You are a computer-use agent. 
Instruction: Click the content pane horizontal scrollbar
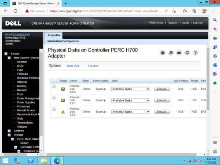click(121, 154)
